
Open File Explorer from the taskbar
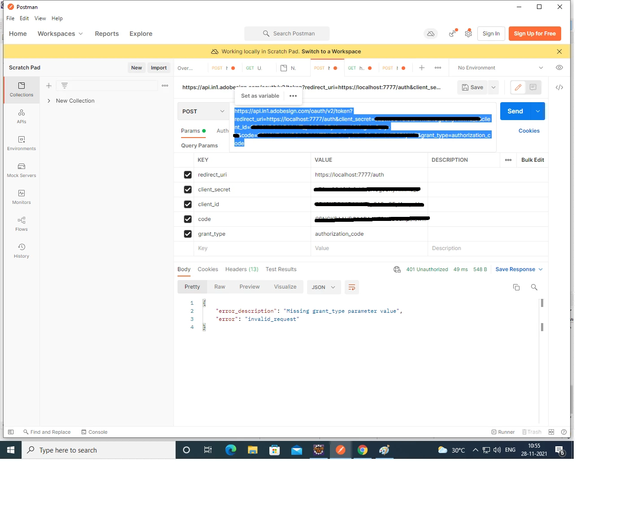coord(252,450)
